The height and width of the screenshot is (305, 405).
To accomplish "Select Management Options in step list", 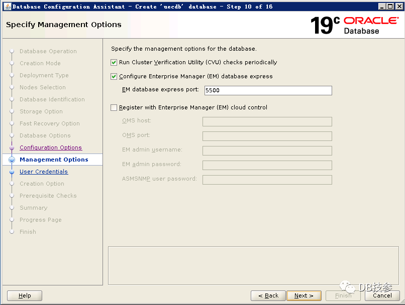I will point(54,160).
